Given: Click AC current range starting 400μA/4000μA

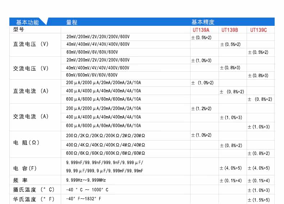Looking at the screenshot, I should pyautogui.click(x=104, y=117).
